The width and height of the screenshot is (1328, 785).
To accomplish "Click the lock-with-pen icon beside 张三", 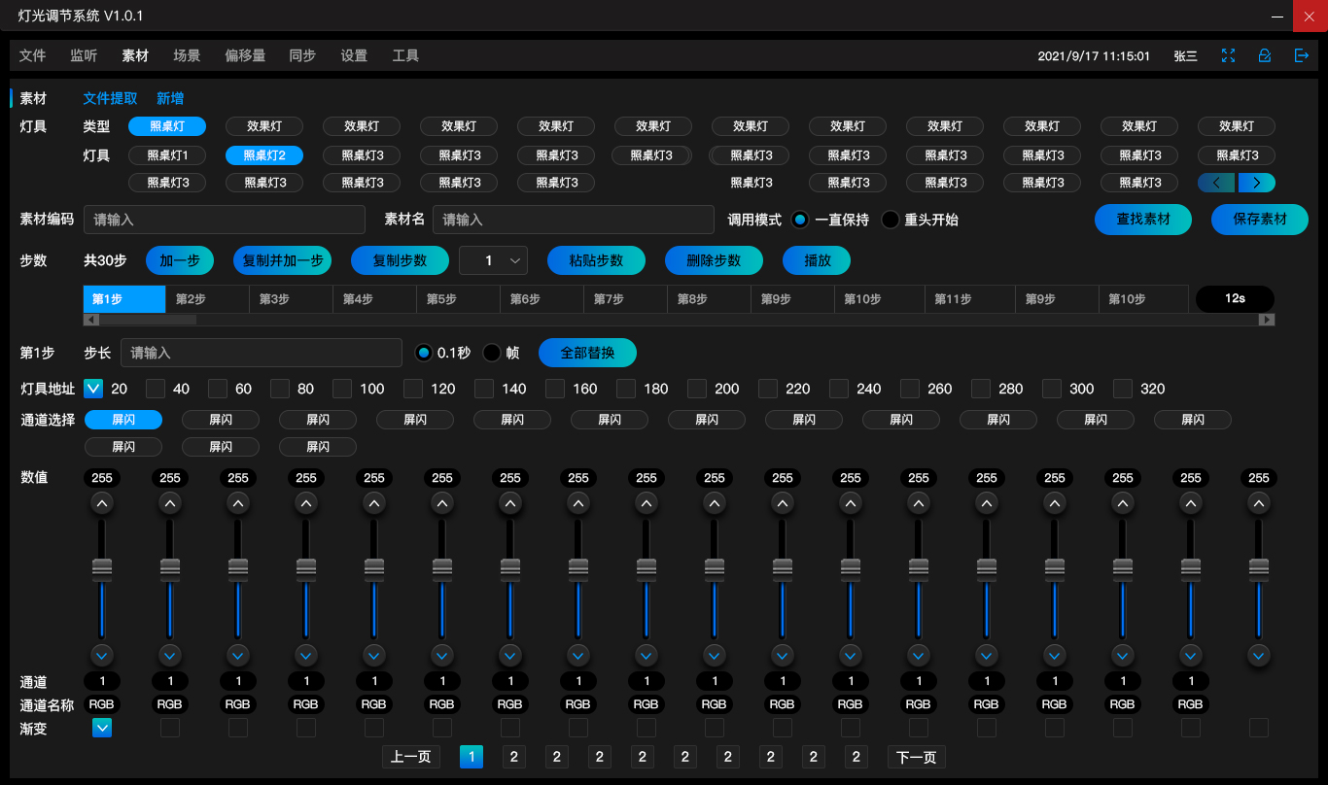I will click(1265, 55).
